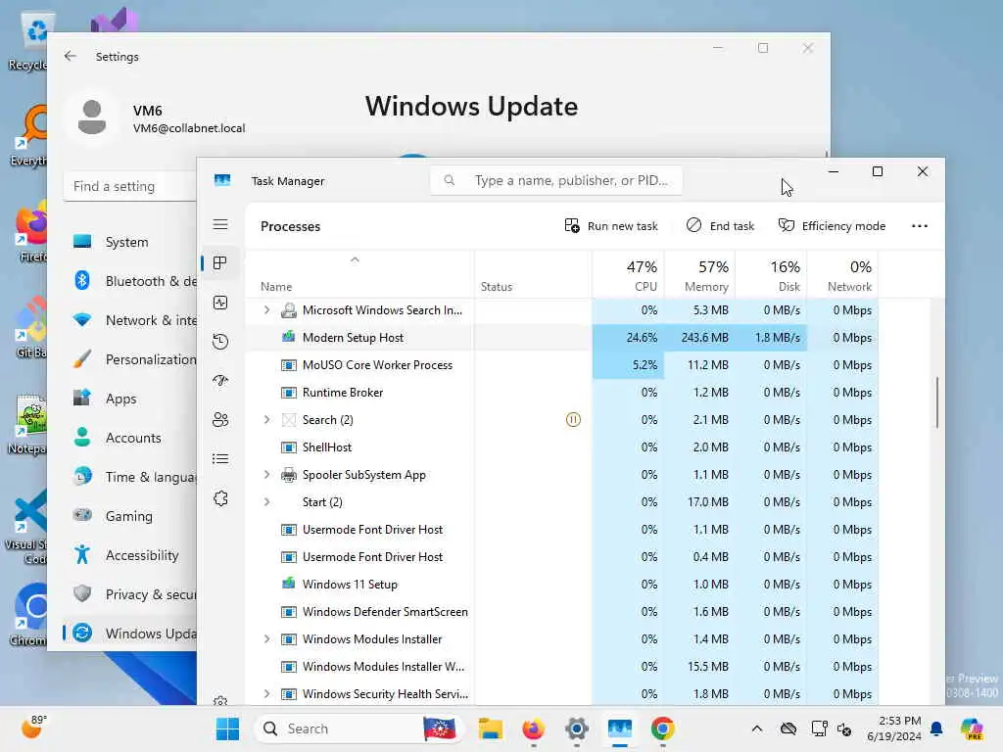Open Time & language in Settings
This screenshot has width=1003, height=752.
131,477
